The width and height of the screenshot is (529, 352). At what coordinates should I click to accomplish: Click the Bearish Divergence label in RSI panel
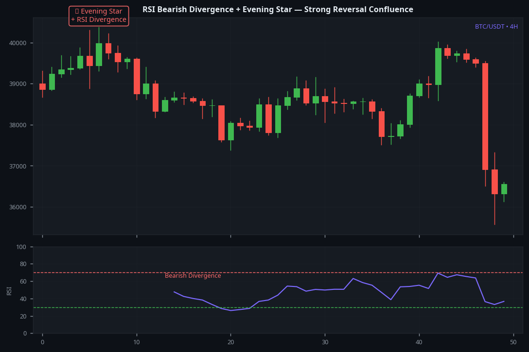[x=193, y=276]
